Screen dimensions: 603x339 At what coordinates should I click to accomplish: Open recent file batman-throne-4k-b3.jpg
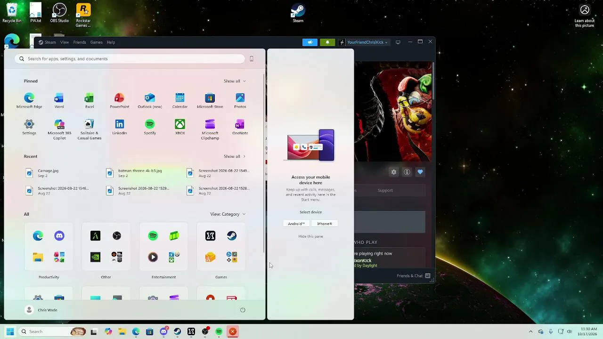click(x=135, y=173)
